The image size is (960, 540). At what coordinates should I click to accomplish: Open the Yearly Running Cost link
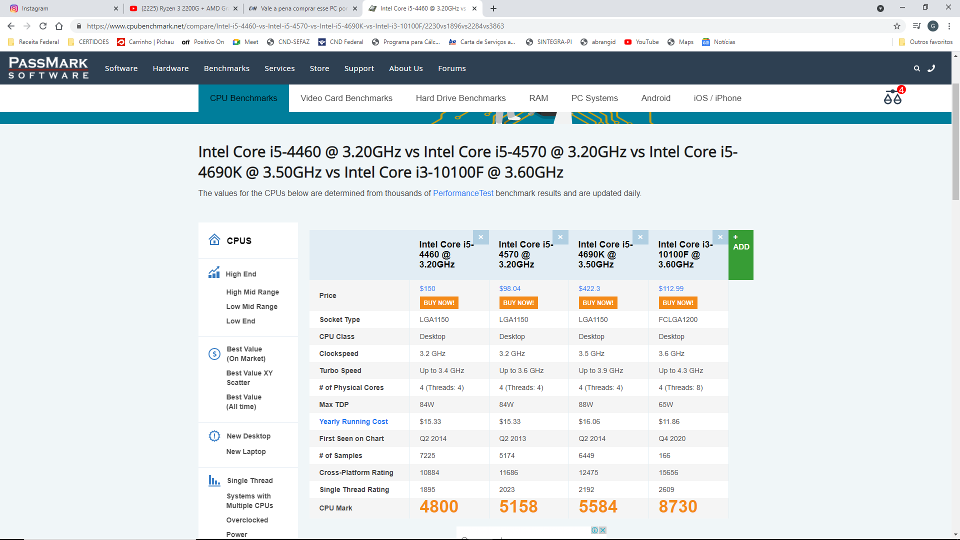(353, 421)
